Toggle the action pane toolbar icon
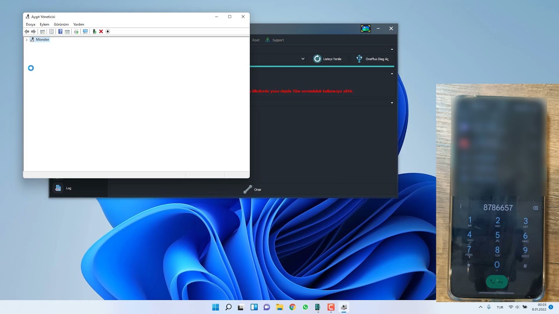 [67, 31]
